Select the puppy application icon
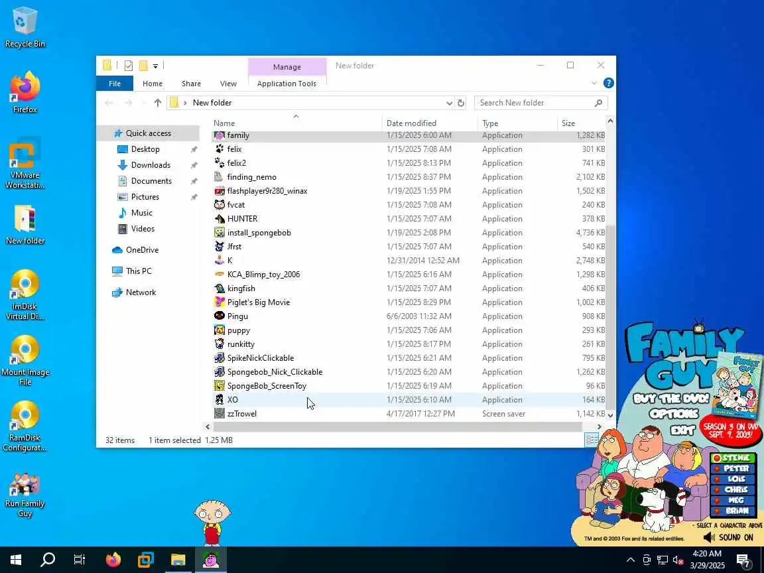 (x=220, y=330)
